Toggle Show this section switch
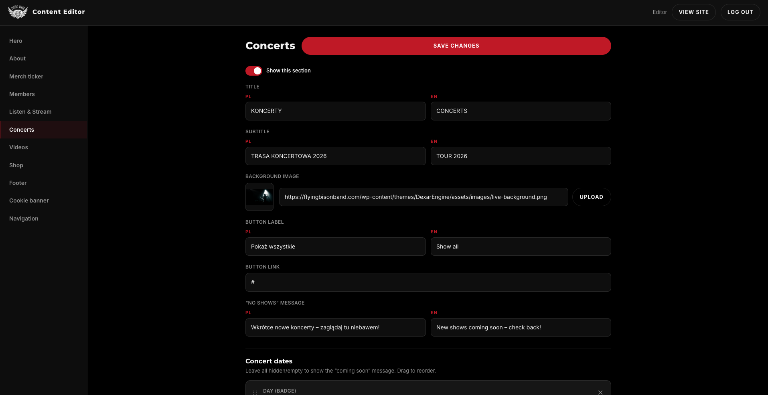Screen dimensions: 768x395 pos(254,71)
